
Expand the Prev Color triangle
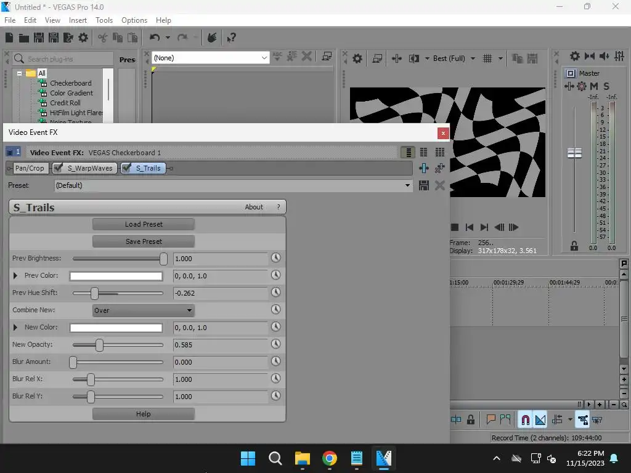pos(15,275)
